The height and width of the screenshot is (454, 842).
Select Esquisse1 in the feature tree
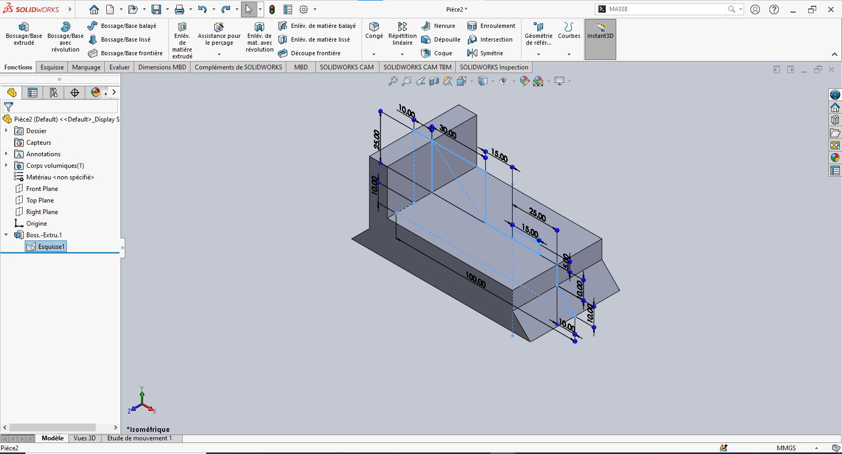(51, 247)
